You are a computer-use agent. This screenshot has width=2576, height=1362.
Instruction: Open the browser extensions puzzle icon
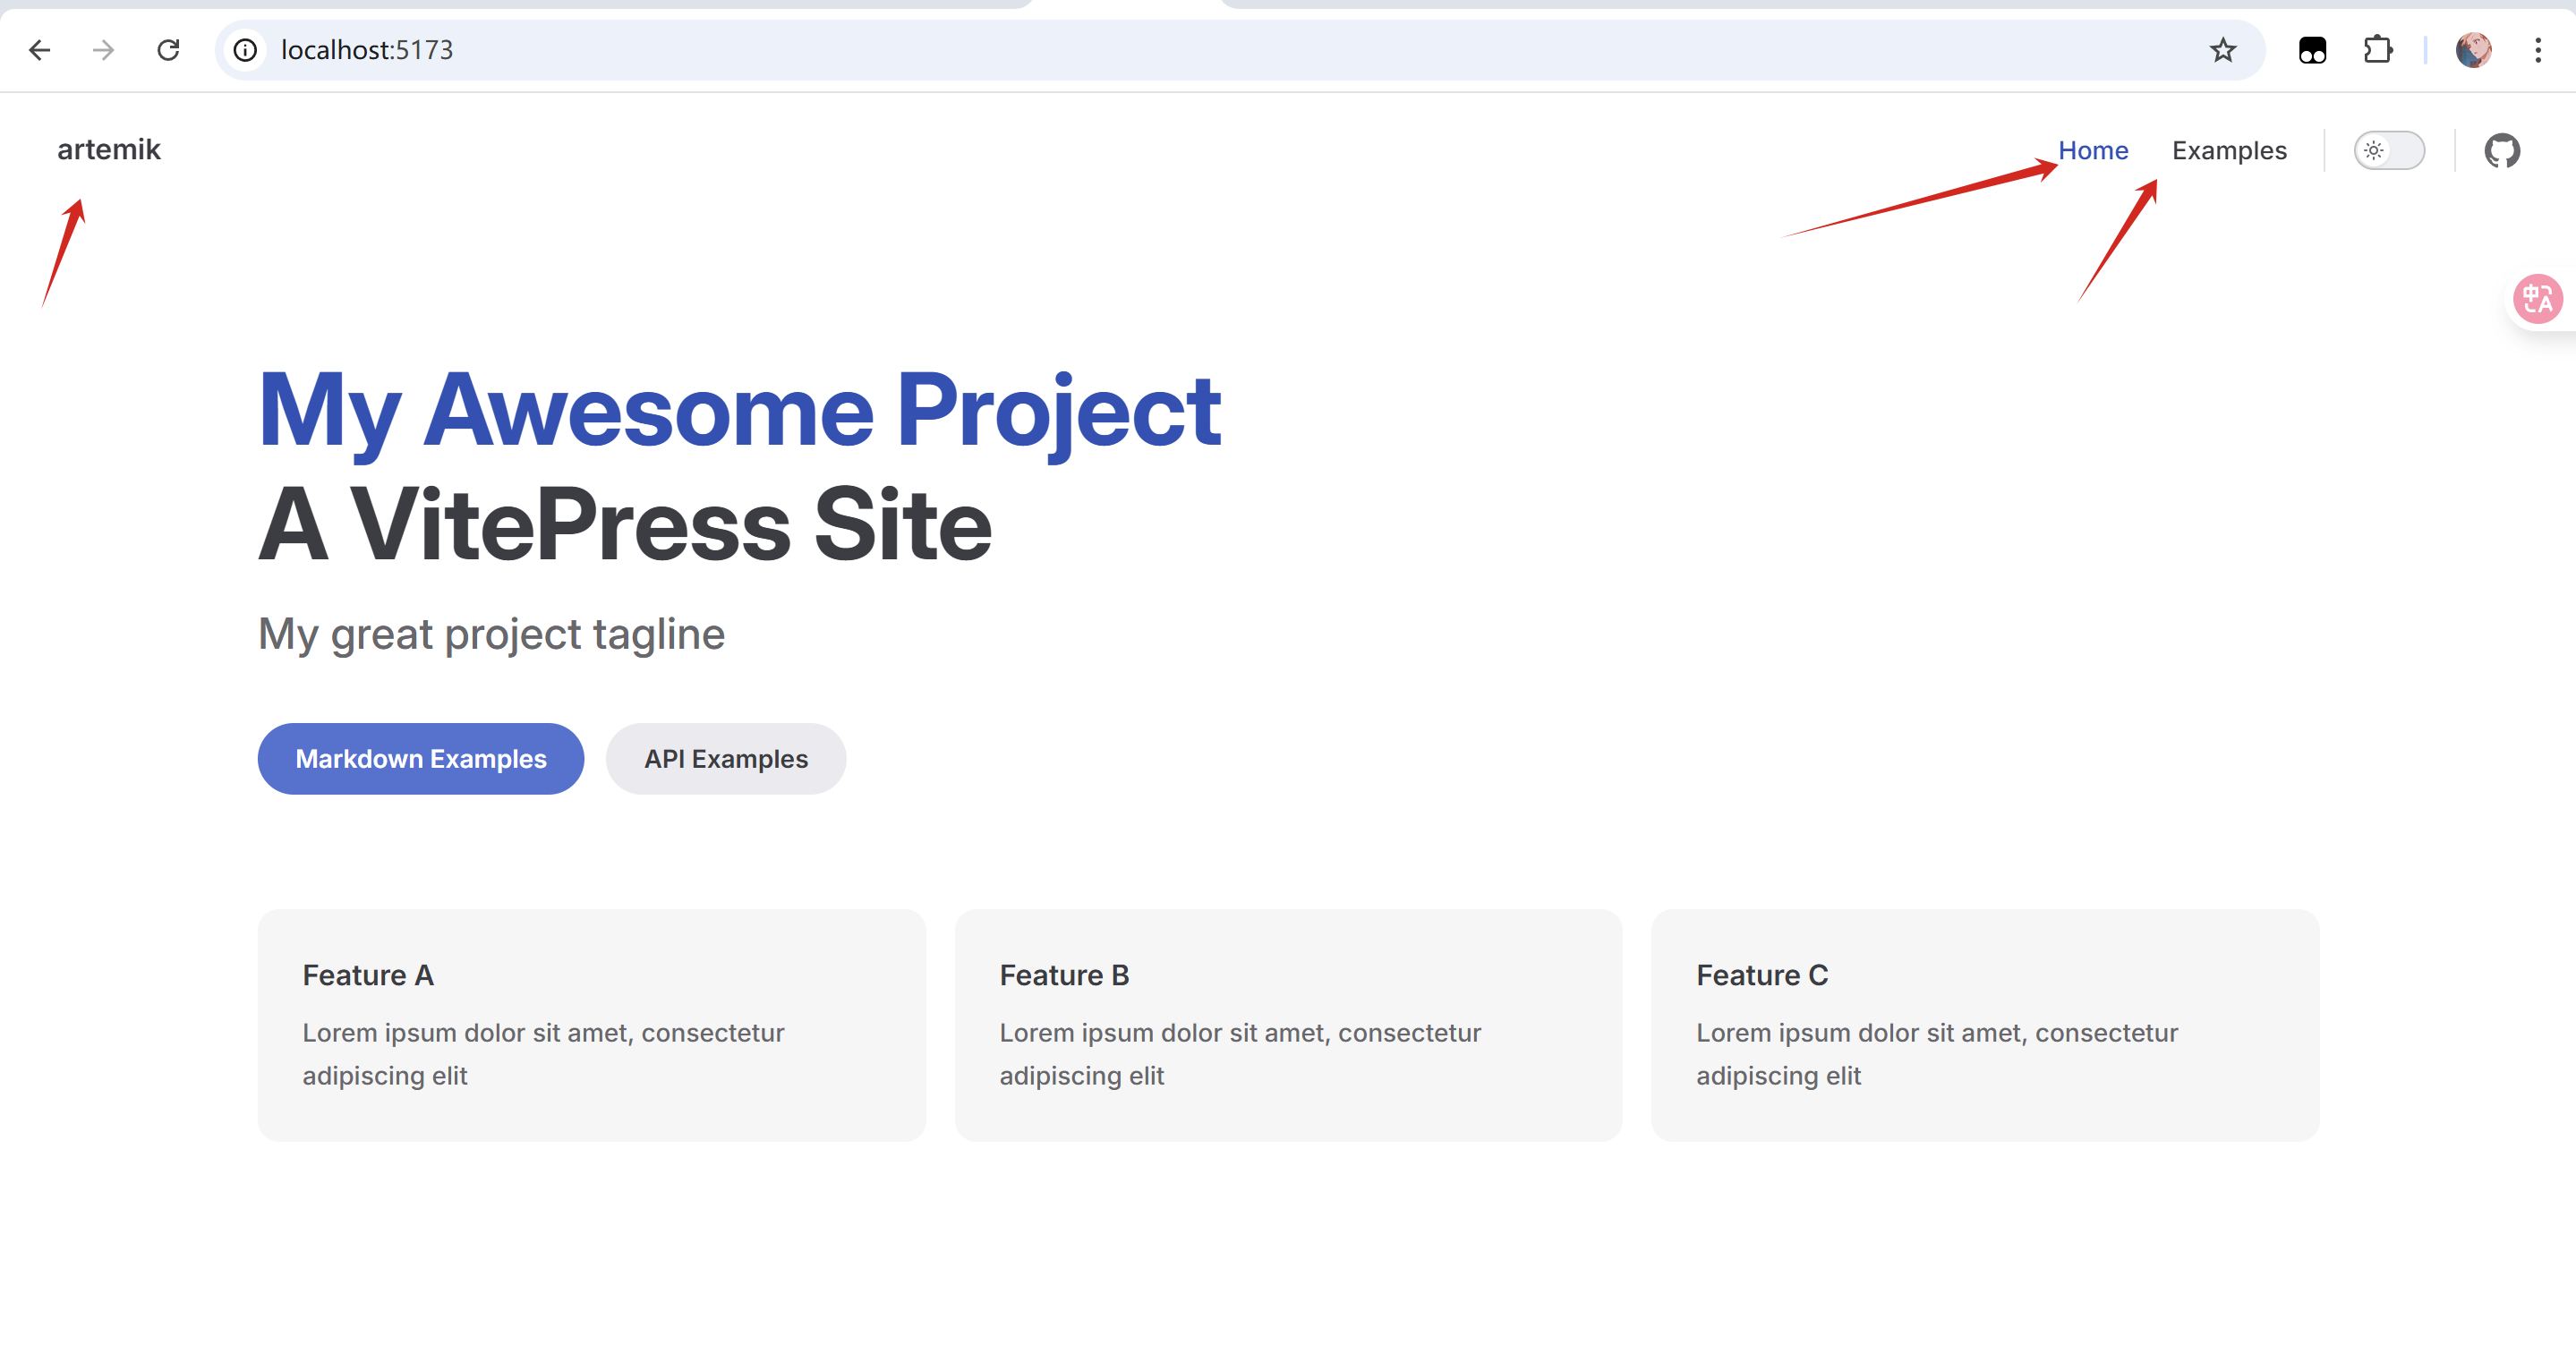2377,50
